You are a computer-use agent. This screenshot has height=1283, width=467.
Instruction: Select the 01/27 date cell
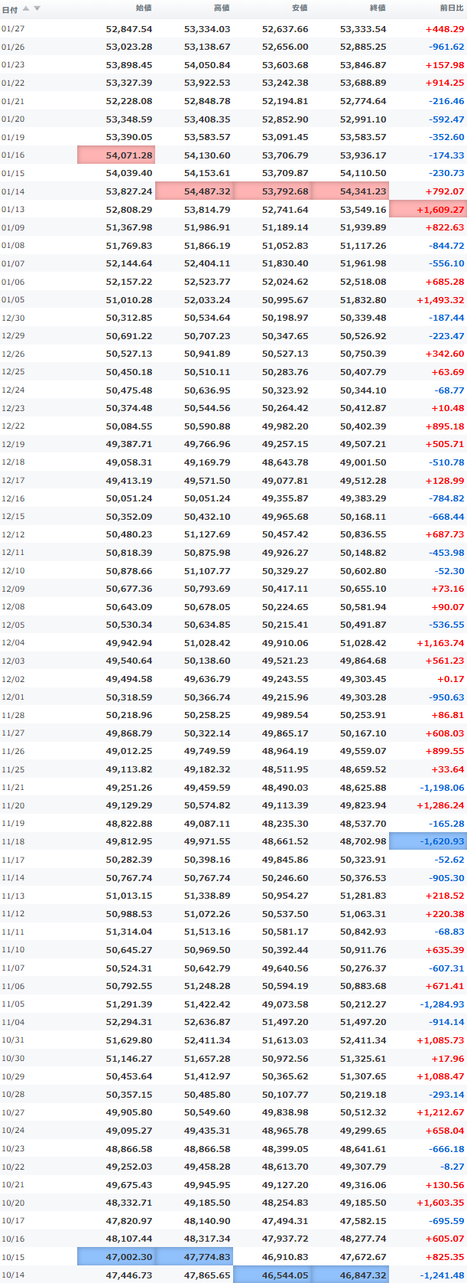point(13,29)
